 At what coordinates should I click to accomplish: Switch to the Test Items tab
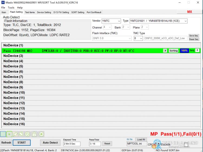(30, 12)
